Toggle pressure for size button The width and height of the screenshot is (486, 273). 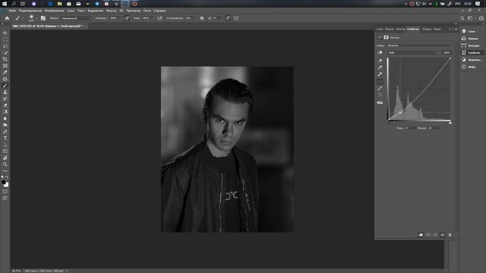228,18
